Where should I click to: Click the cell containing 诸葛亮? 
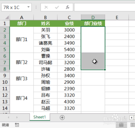45,43
